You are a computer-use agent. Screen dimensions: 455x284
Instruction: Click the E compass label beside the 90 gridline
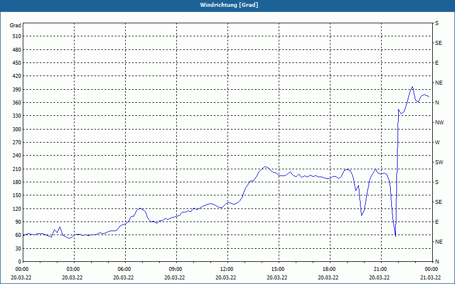437,222
